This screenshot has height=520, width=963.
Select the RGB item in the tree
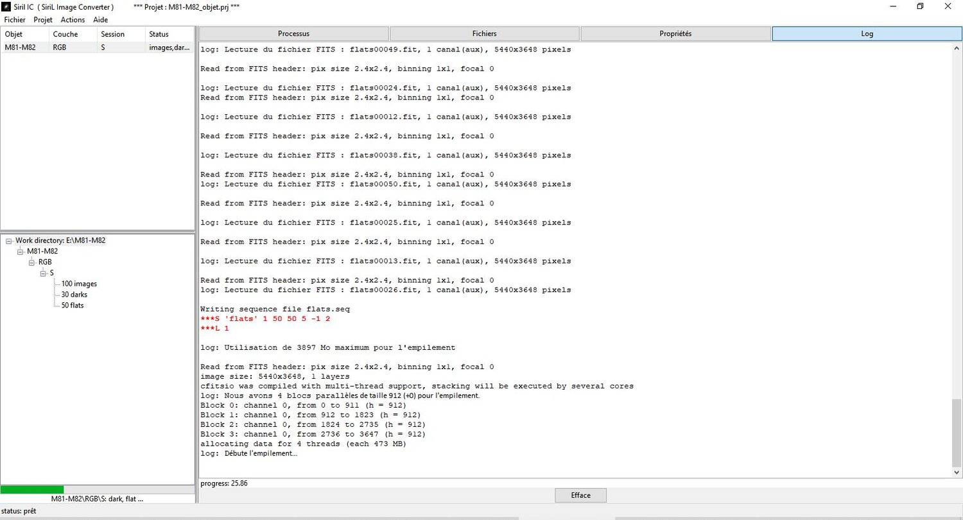[45, 263]
